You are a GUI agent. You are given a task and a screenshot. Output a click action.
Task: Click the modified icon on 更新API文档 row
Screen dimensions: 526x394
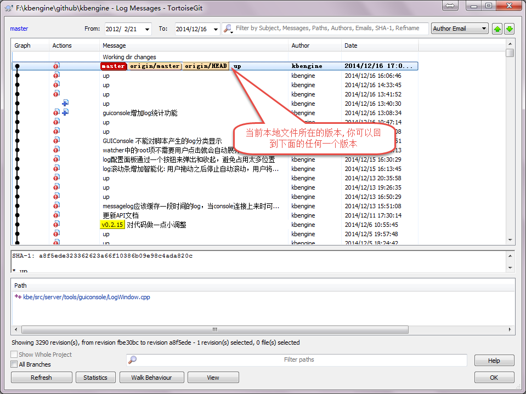coord(56,215)
